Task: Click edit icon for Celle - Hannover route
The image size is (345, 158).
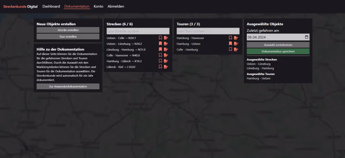Action: pos(166,55)
